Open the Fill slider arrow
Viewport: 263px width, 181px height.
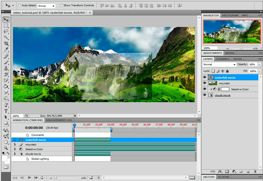pos(259,71)
